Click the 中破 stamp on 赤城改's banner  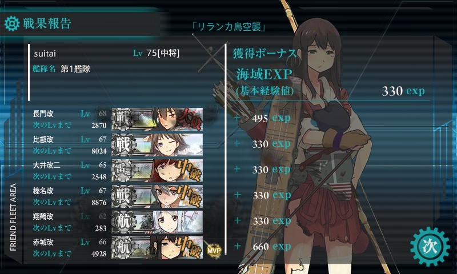click(x=190, y=247)
